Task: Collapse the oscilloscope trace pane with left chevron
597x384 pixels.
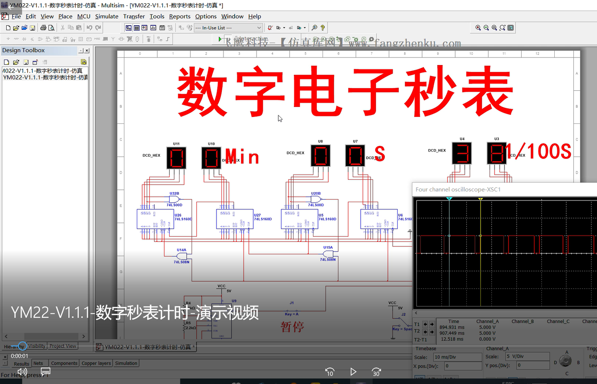Action: pos(415,313)
